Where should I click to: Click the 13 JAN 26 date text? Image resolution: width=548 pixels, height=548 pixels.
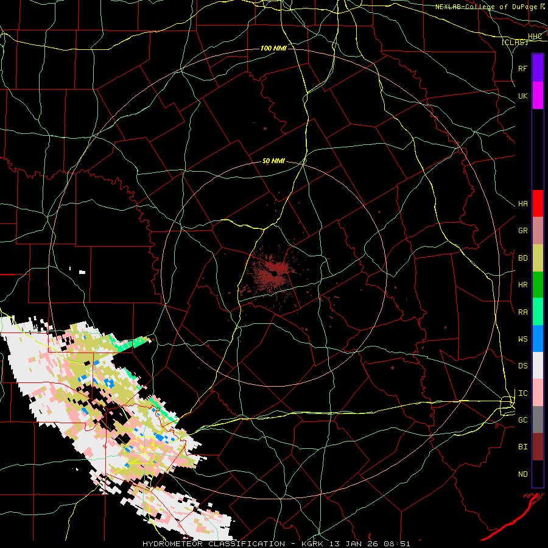pyautogui.click(x=354, y=544)
